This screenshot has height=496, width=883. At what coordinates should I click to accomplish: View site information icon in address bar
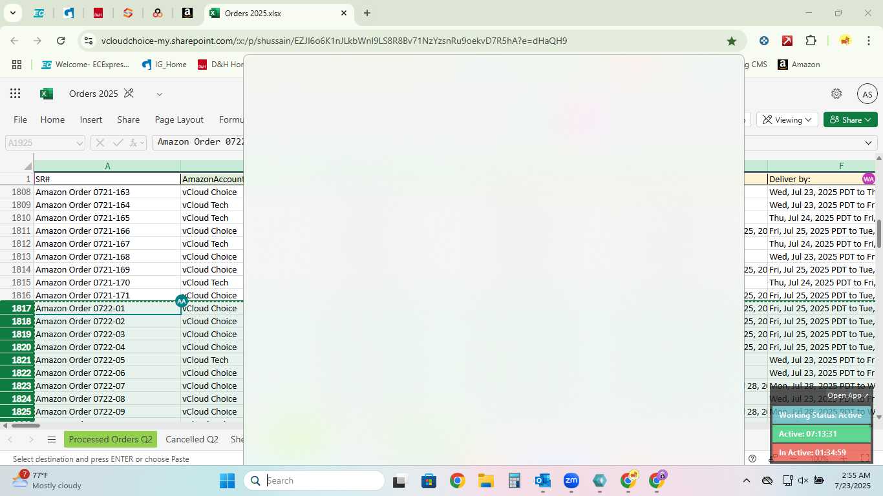click(89, 41)
